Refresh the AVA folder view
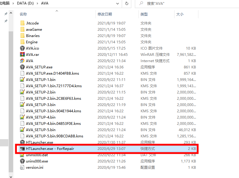 point(127,3)
